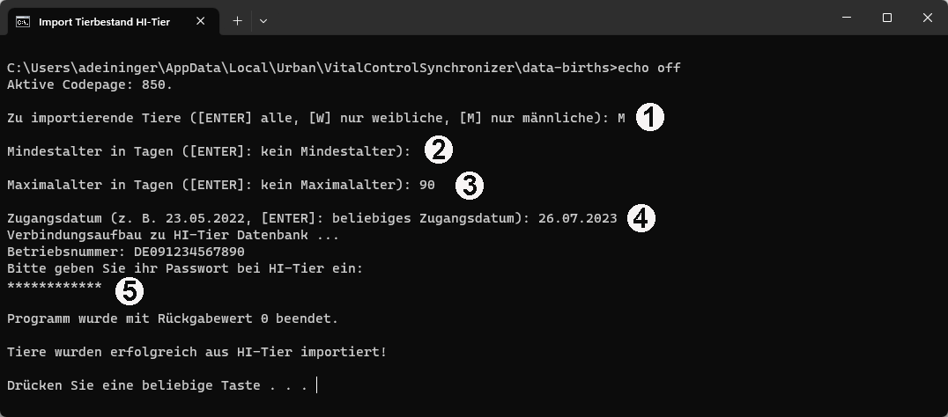Click the blinking cursor after beliebige Taste
The height and width of the screenshot is (417, 948).
point(316,385)
